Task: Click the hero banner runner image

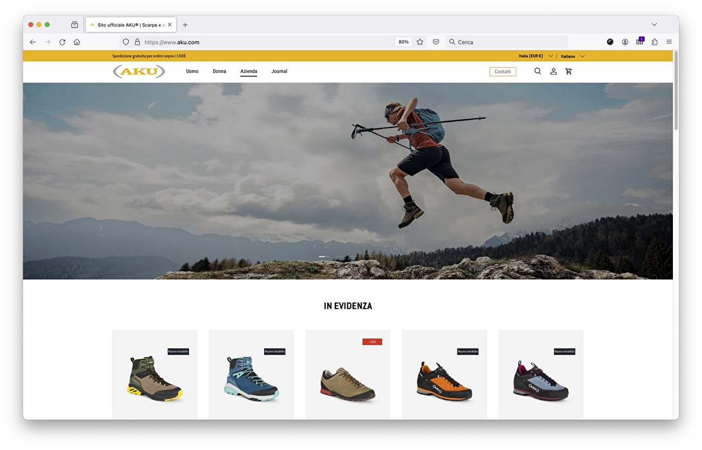Action: click(x=348, y=181)
